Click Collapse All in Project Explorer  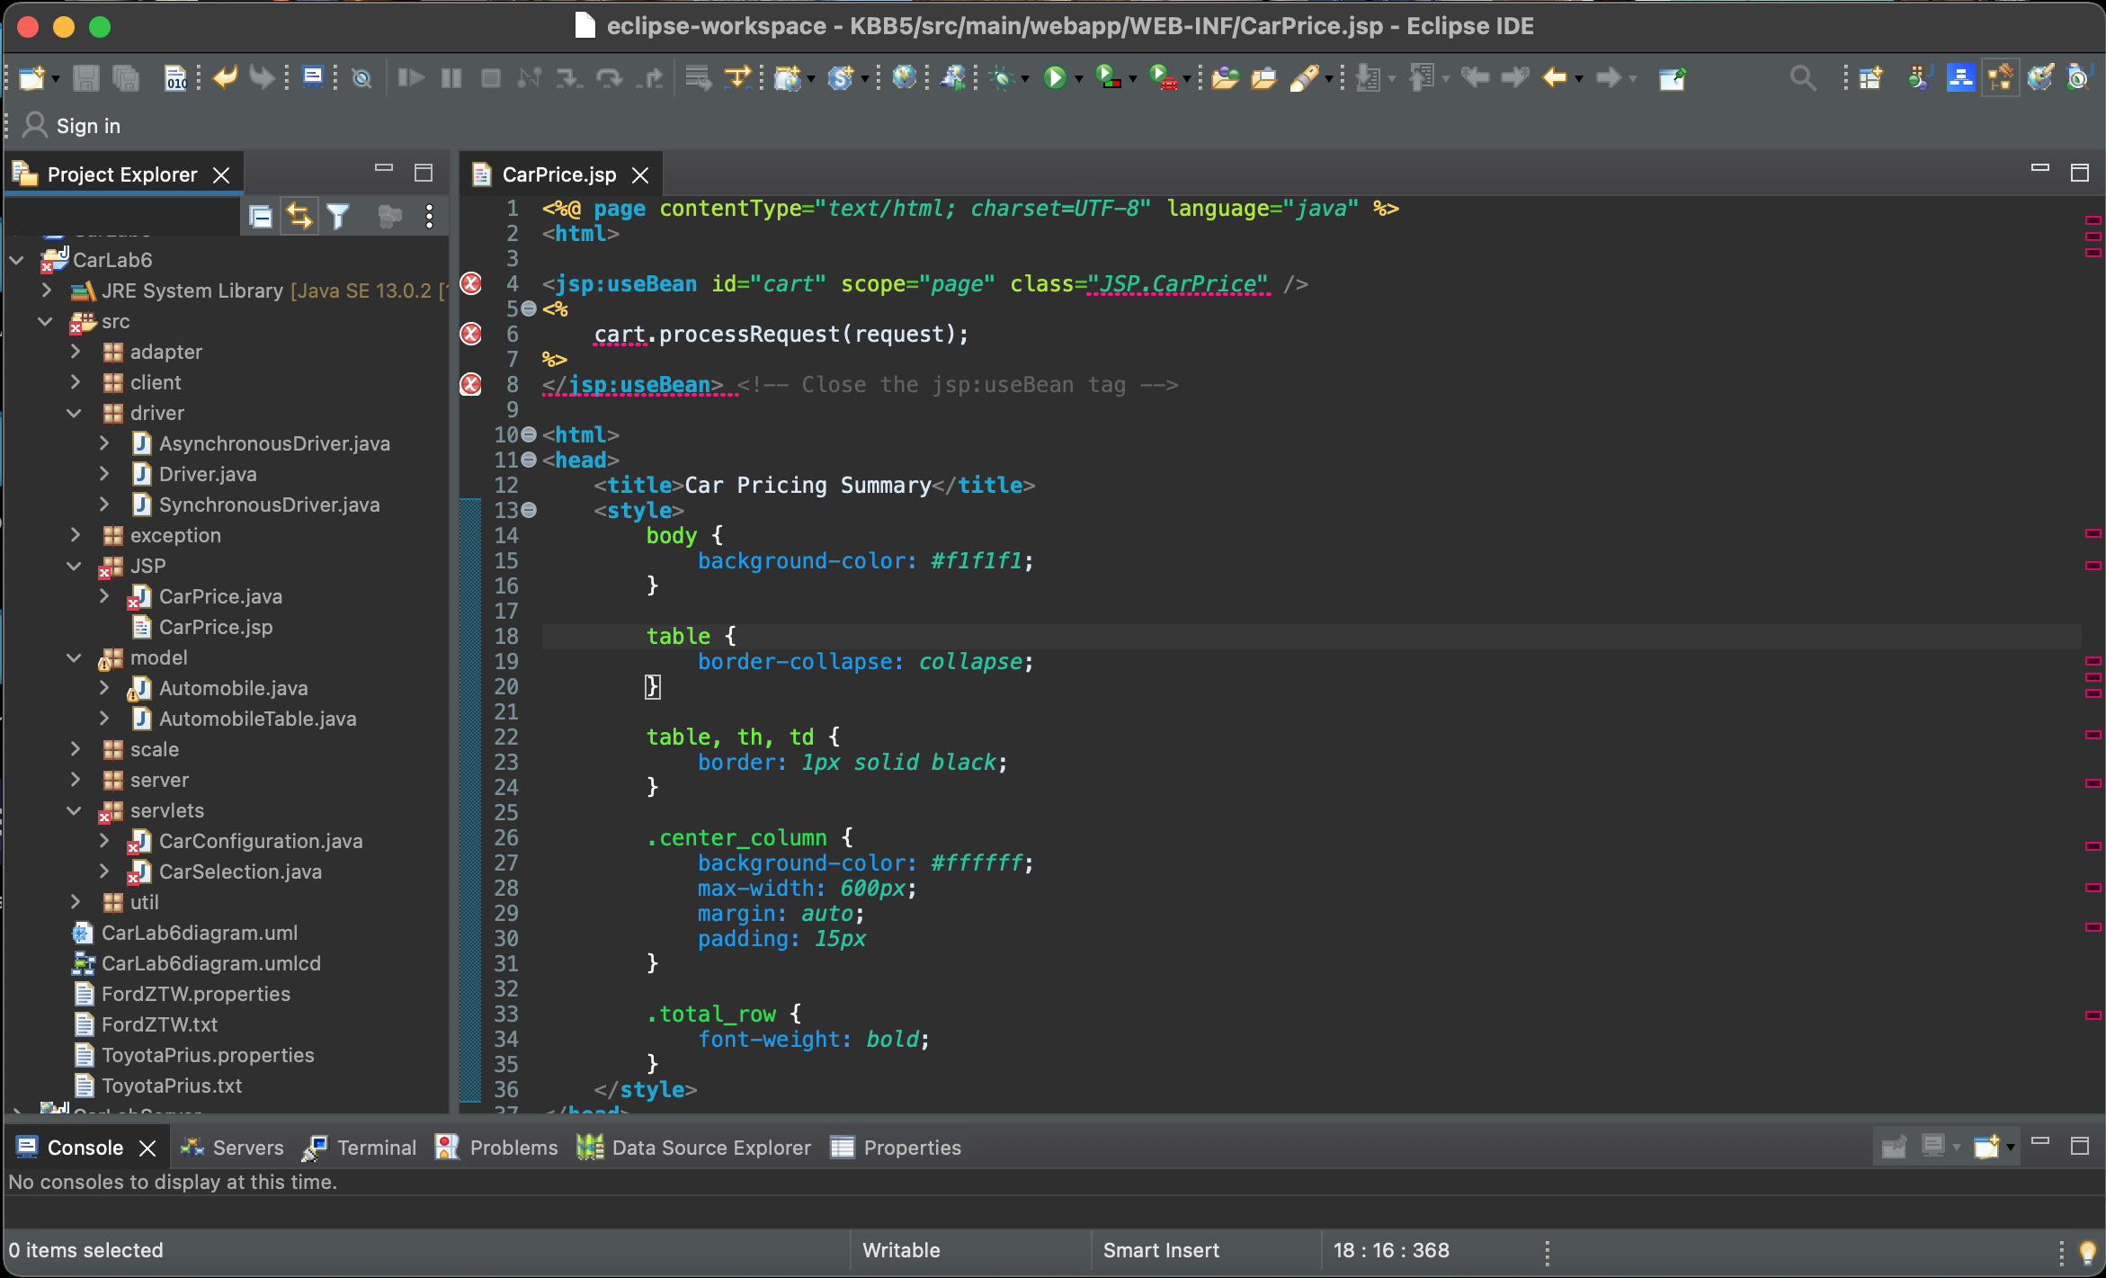(261, 217)
